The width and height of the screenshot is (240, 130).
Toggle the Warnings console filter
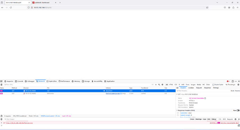[x=199, y=119]
